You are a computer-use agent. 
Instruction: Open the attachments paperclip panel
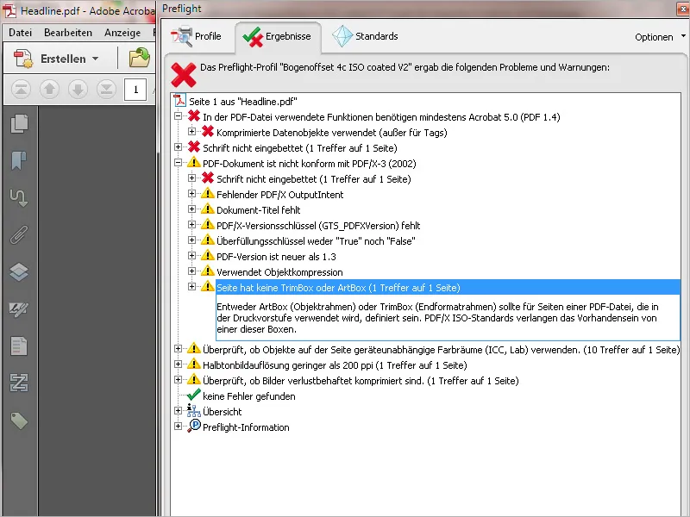(x=19, y=234)
